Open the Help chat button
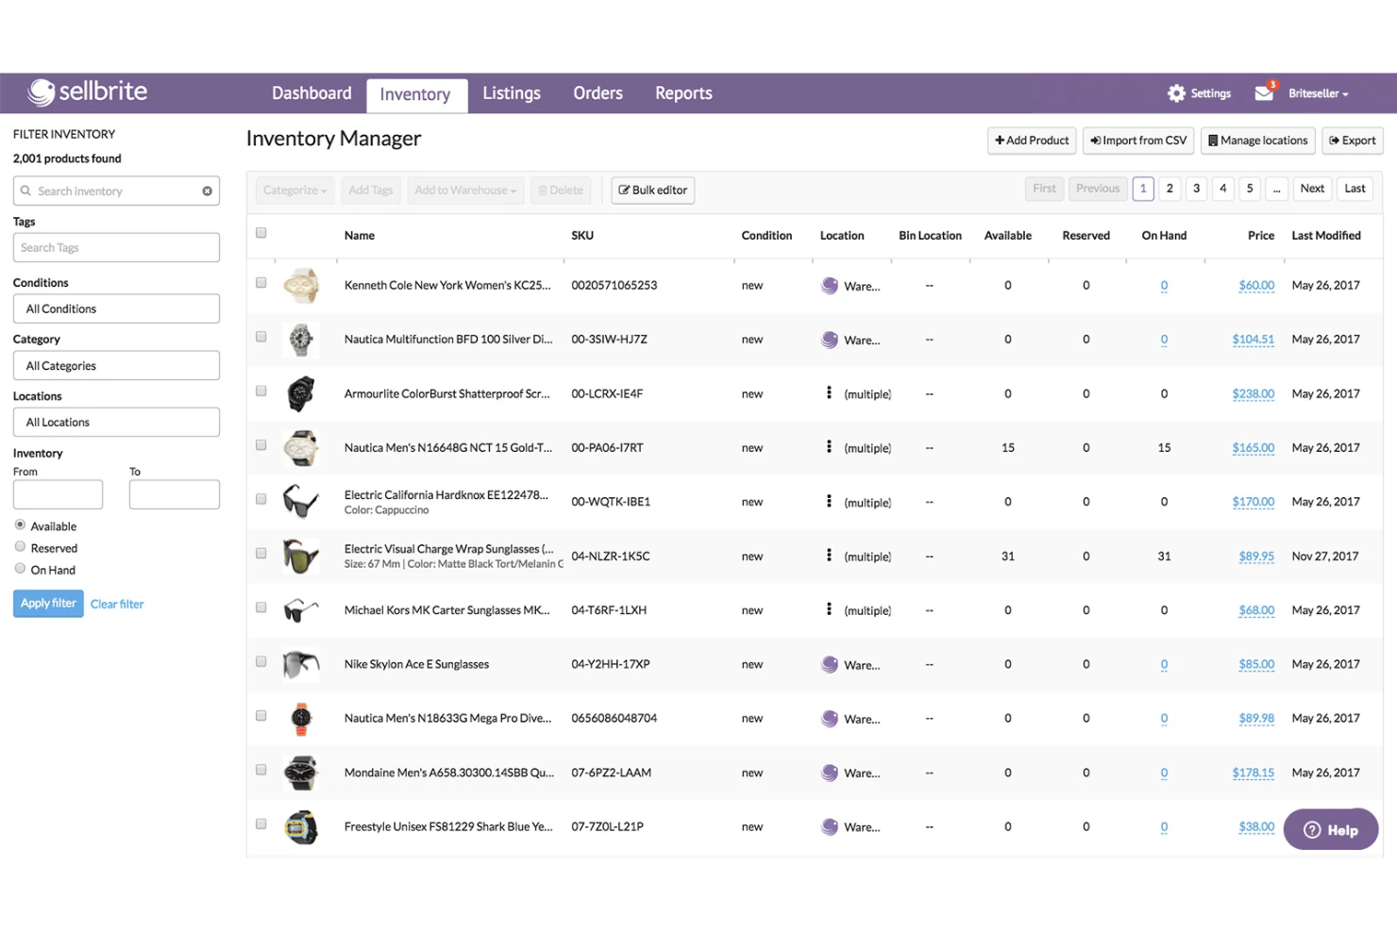This screenshot has height=931, width=1397. tap(1331, 830)
